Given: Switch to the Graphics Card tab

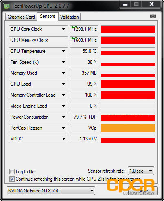Looking at the screenshot, I should coord(21,17).
